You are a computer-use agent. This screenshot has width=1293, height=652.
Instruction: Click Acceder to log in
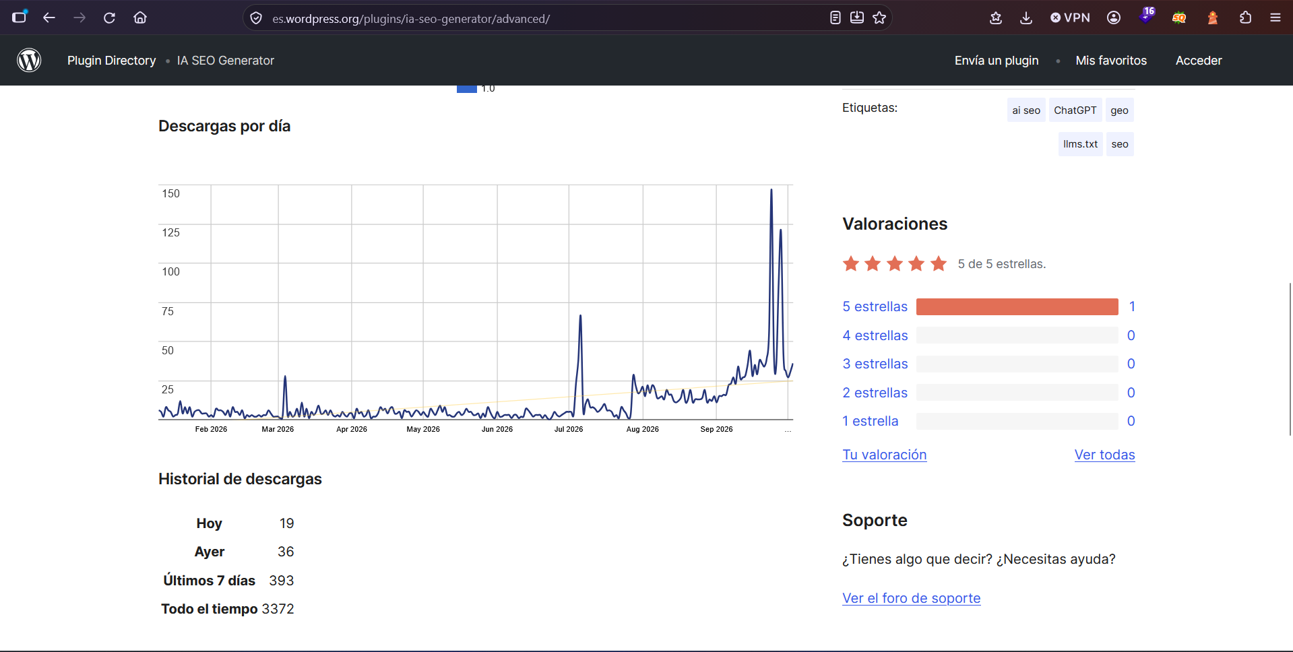(x=1199, y=61)
